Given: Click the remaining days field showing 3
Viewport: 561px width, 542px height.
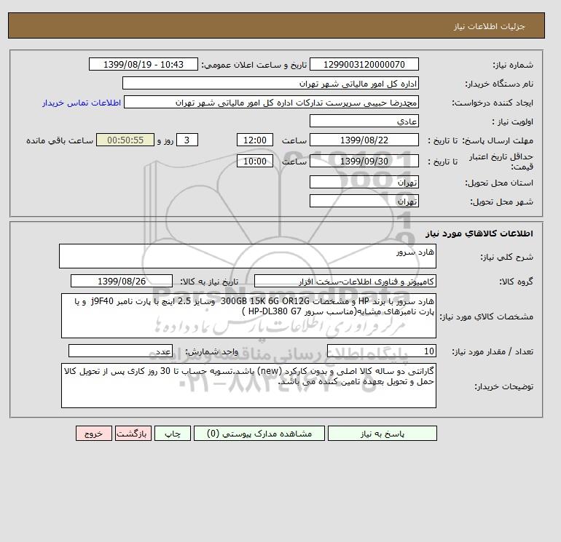Looking at the screenshot, I should click(187, 140).
